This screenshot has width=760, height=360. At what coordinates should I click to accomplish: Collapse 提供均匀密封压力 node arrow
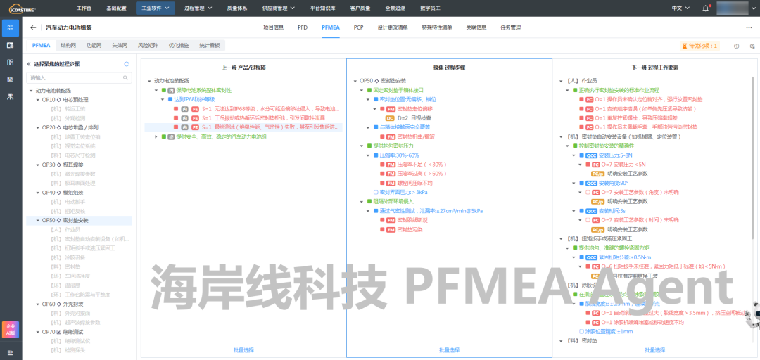coord(362,146)
